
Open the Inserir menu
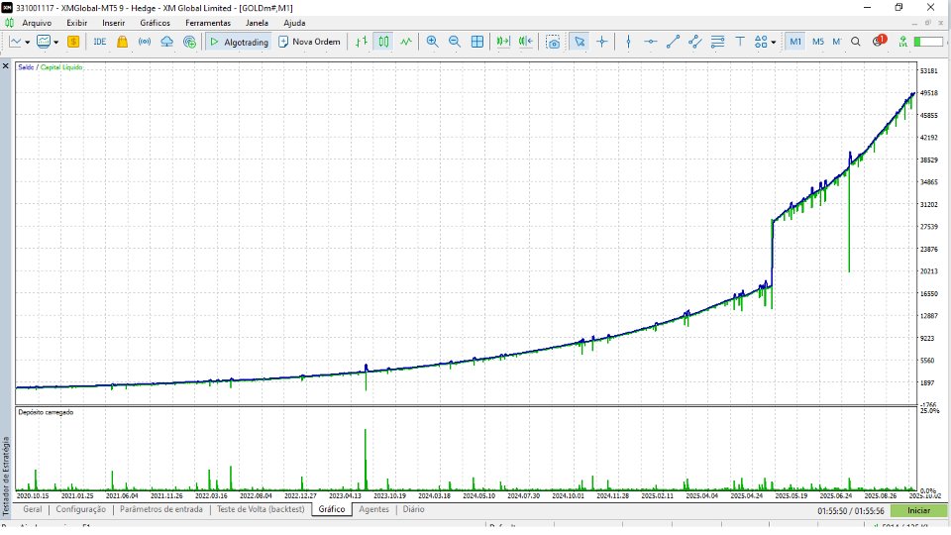(x=113, y=23)
